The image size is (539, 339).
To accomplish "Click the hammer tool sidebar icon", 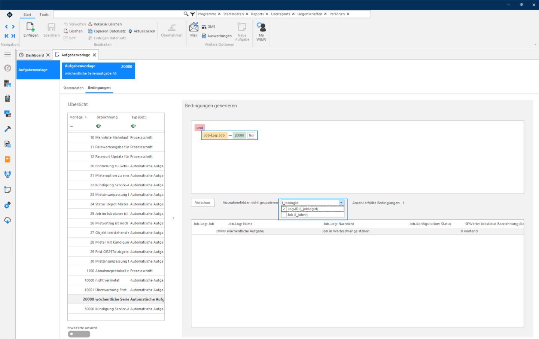I will pyautogui.click(x=7, y=129).
